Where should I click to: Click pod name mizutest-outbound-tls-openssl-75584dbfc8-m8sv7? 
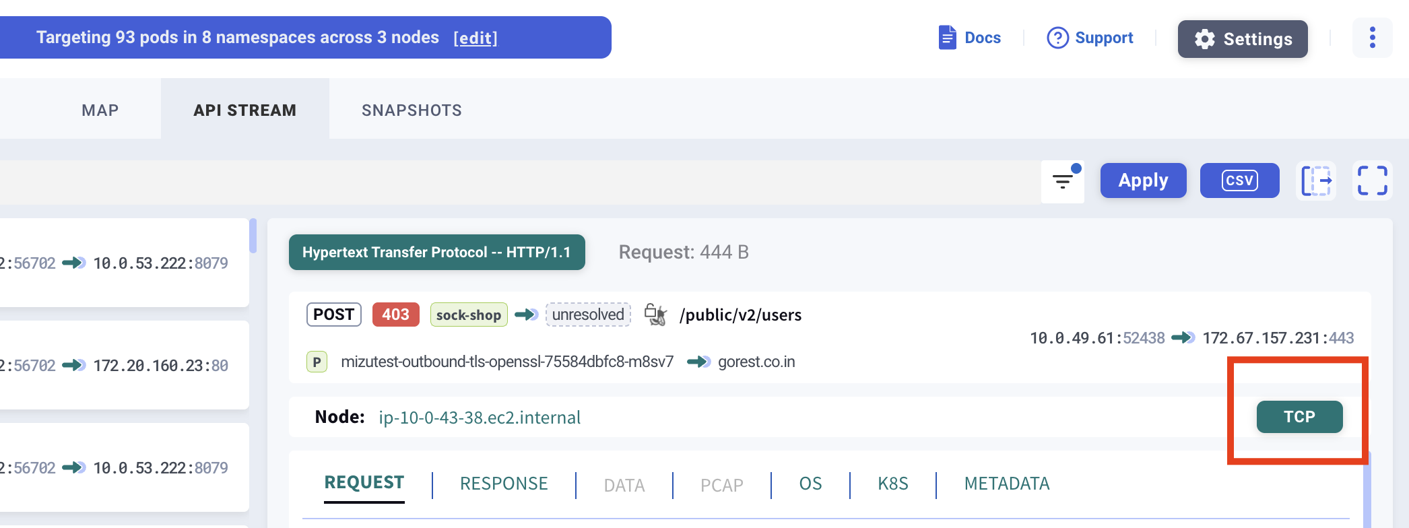click(x=507, y=362)
